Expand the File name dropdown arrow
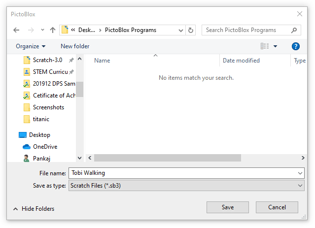Image resolution: width=315 pixels, height=228 pixels. (x=300, y=173)
